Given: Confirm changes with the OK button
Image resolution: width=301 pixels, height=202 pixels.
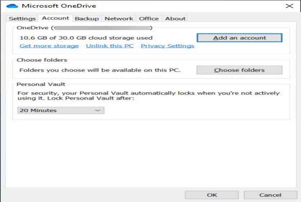Looking at the screenshot, I should 212,195.
